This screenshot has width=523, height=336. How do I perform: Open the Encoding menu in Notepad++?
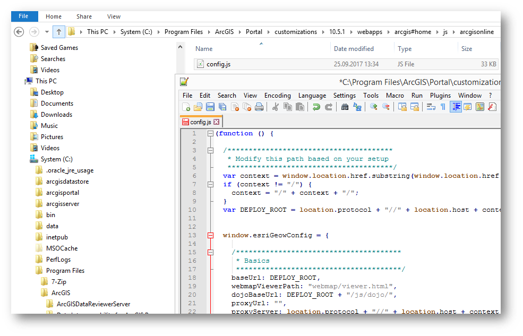pos(278,96)
